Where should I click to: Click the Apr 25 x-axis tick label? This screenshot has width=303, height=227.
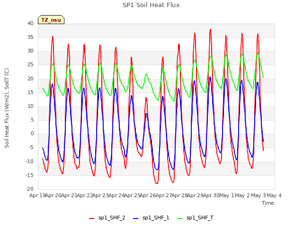tap(132, 195)
